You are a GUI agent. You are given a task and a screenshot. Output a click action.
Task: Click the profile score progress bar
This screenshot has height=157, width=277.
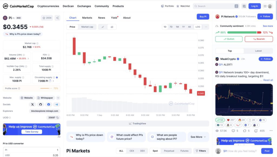[46, 88]
